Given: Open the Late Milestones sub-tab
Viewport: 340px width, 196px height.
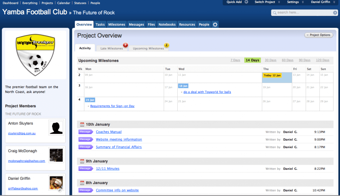Looking at the screenshot, I should (112, 49).
